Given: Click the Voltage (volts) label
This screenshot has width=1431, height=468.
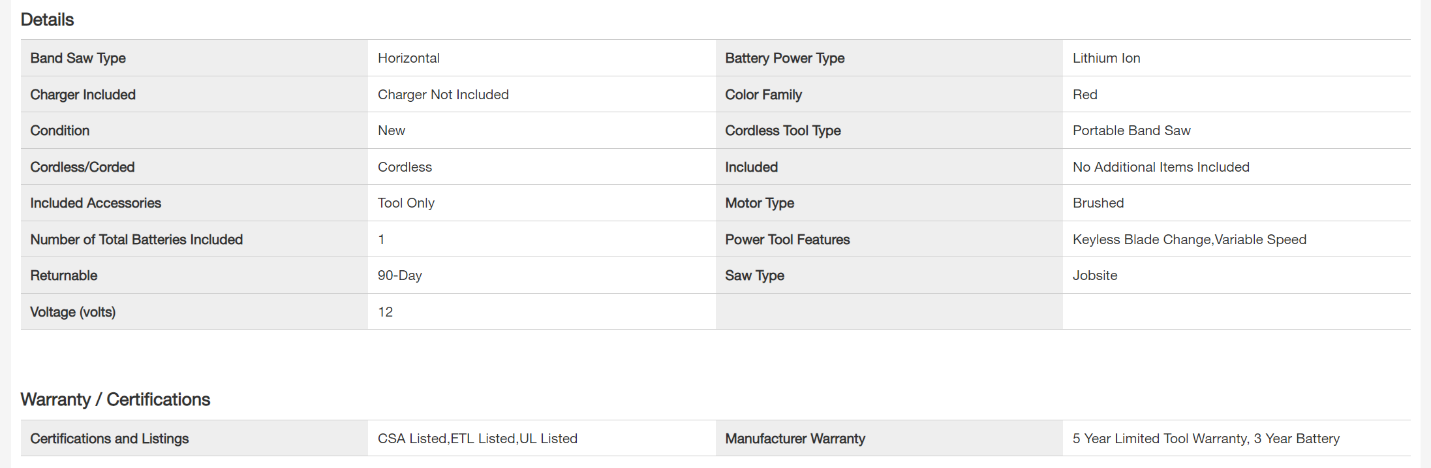Looking at the screenshot, I should click(x=72, y=312).
